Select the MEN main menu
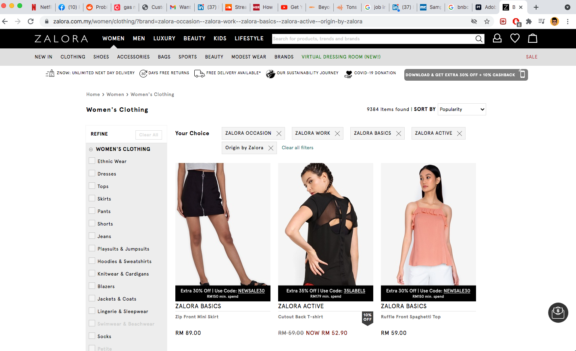The height and width of the screenshot is (351, 576). pos(139,38)
